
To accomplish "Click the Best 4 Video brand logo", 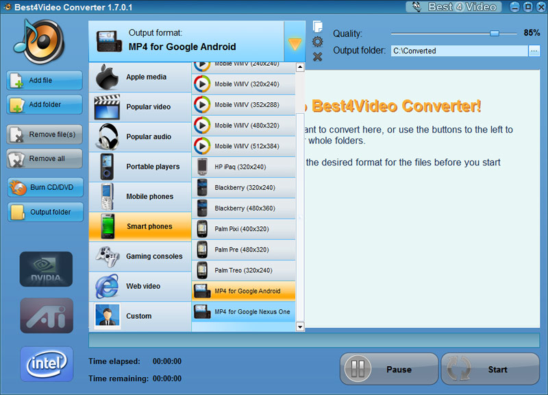I will 454,7.
